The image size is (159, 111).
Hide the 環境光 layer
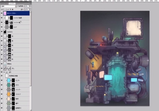(2, 64)
